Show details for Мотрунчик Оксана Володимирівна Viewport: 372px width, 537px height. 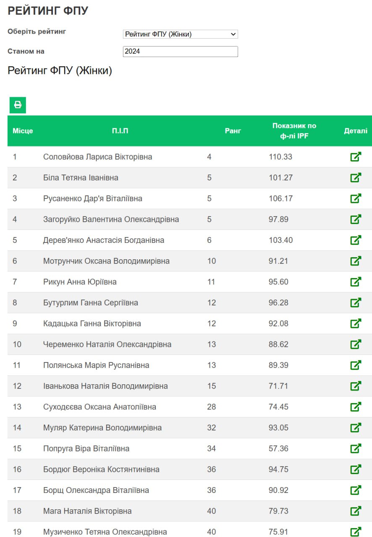coord(356,261)
